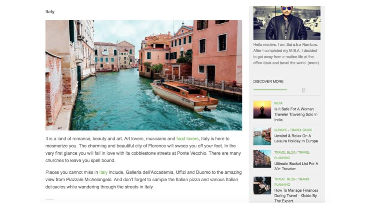Click the author's profile photo in the sidebar
Viewport: 372px width, 209px height.
coord(287,23)
